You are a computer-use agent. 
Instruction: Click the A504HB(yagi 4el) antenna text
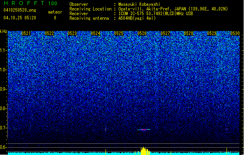pos(137,18)
